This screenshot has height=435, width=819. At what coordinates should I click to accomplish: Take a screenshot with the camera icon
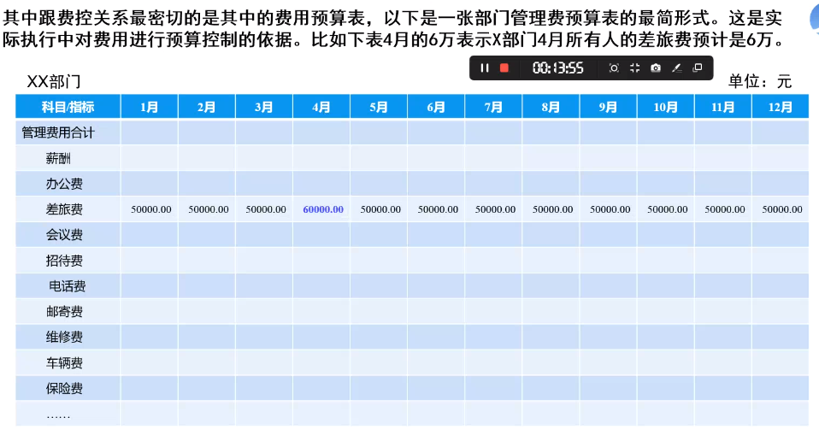tap(656, 68)
